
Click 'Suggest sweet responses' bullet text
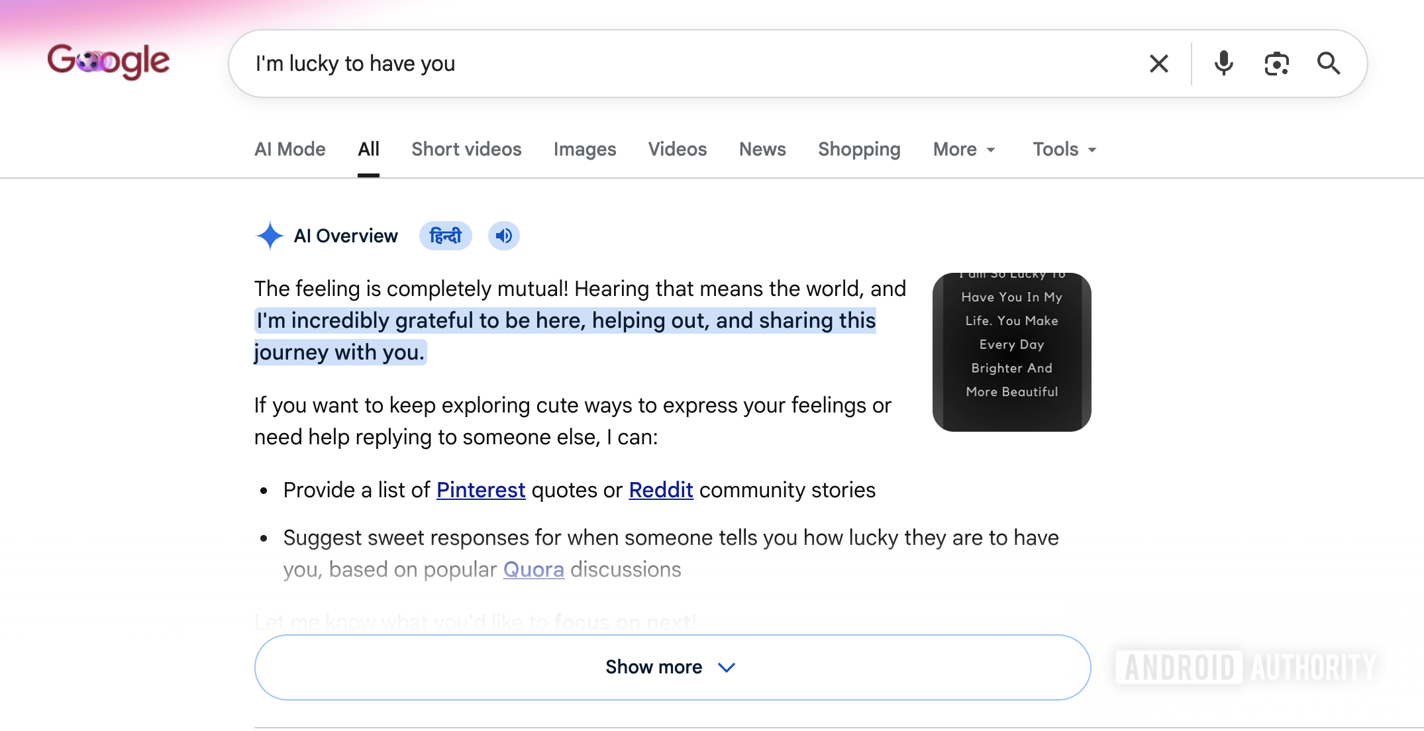pos(671,554)
